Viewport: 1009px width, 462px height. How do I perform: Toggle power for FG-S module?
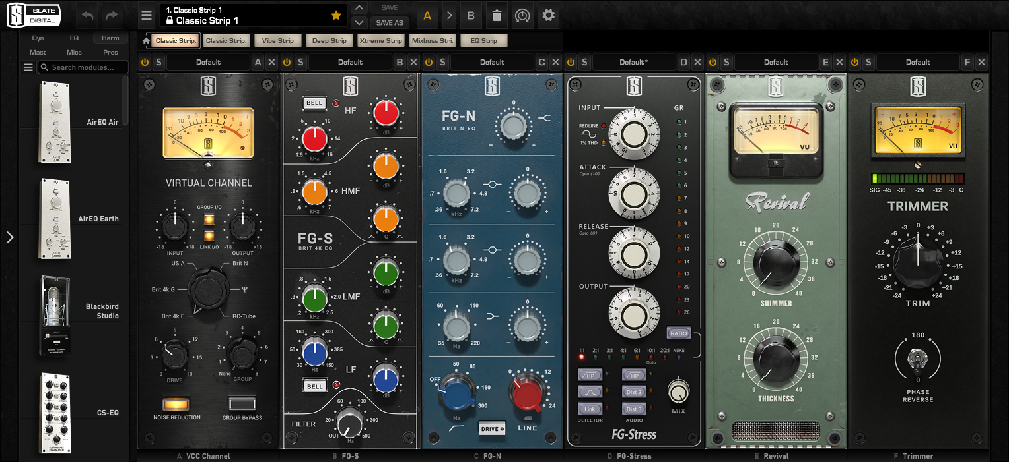pos(287,62)
